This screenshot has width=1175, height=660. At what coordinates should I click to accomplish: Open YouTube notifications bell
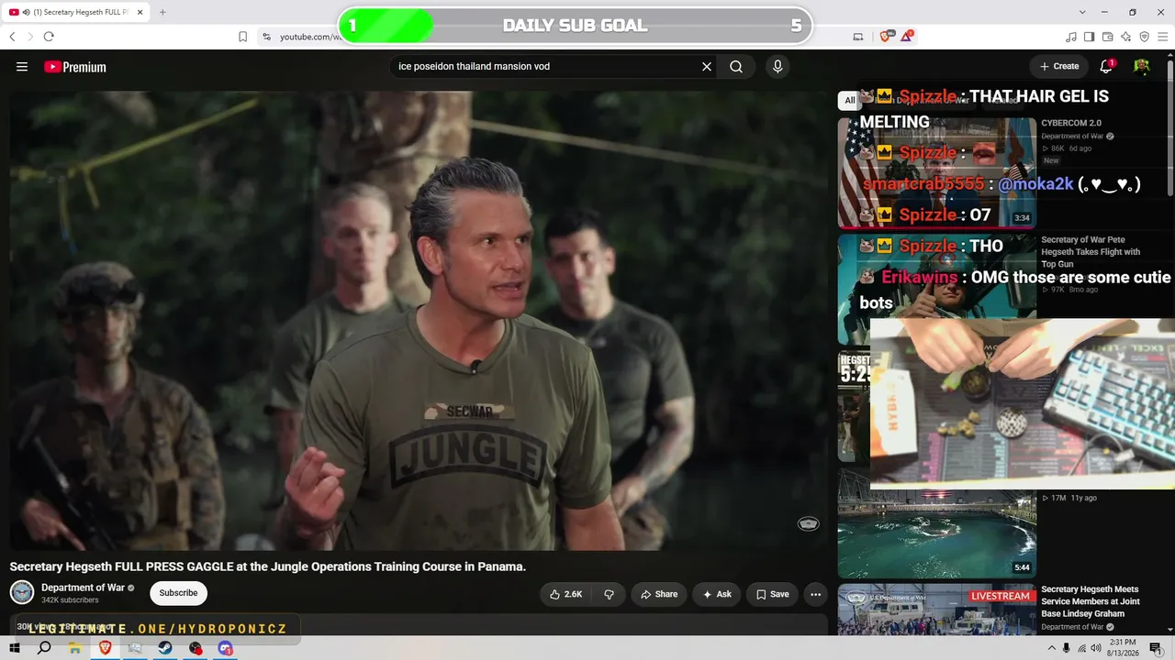click(1107, 66)
